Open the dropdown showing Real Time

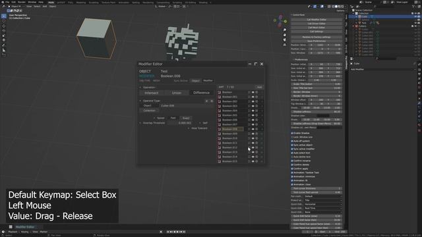(x=323, y=208)
